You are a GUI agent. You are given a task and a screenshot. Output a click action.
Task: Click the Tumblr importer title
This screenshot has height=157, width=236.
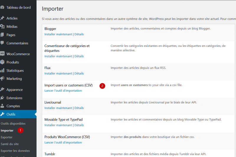50,154
